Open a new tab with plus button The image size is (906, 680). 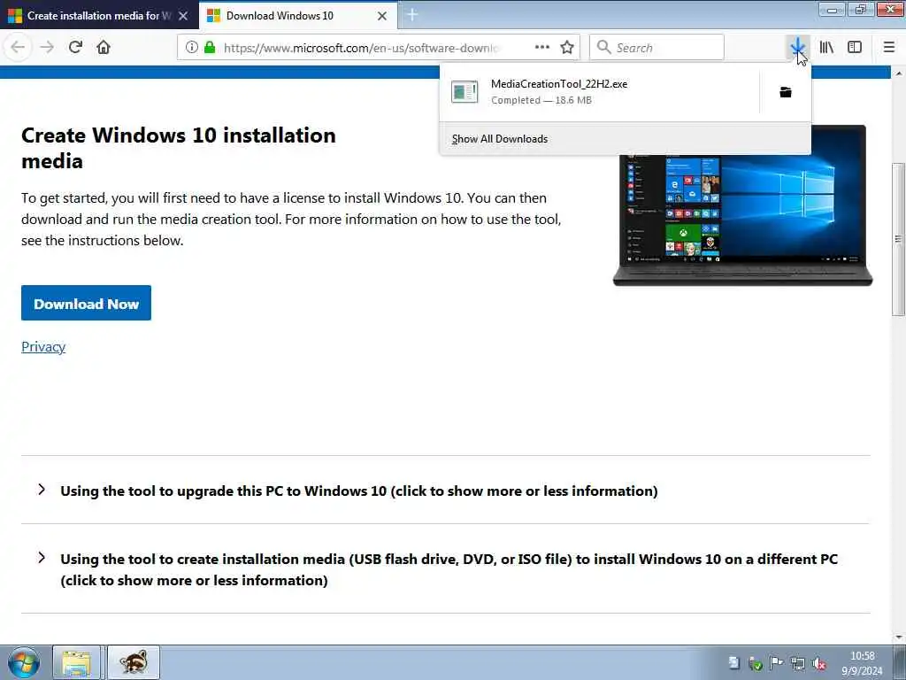pyautogui.click(x=412, y=15)
